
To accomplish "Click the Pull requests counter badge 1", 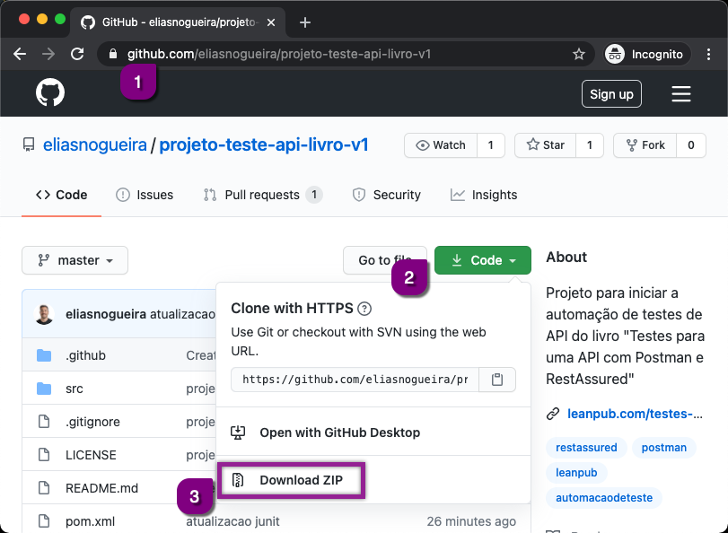I will coord(314,195).
